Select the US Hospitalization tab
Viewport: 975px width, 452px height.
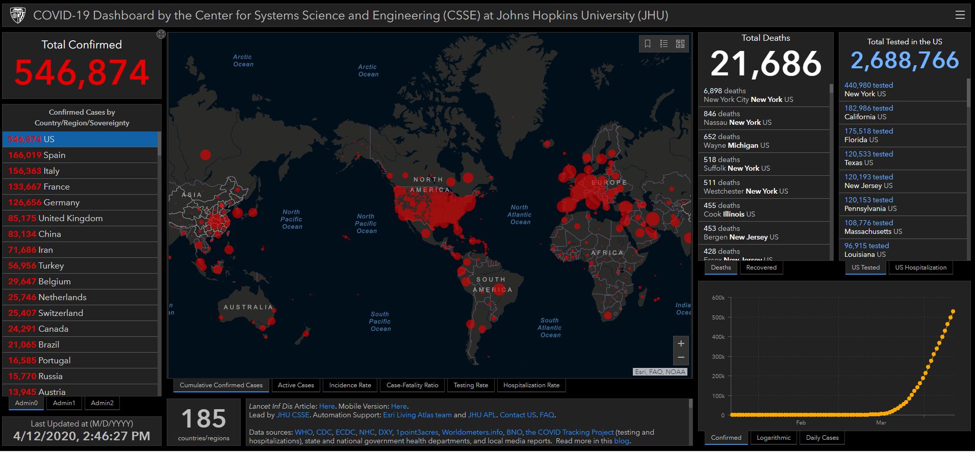[920, 268]
